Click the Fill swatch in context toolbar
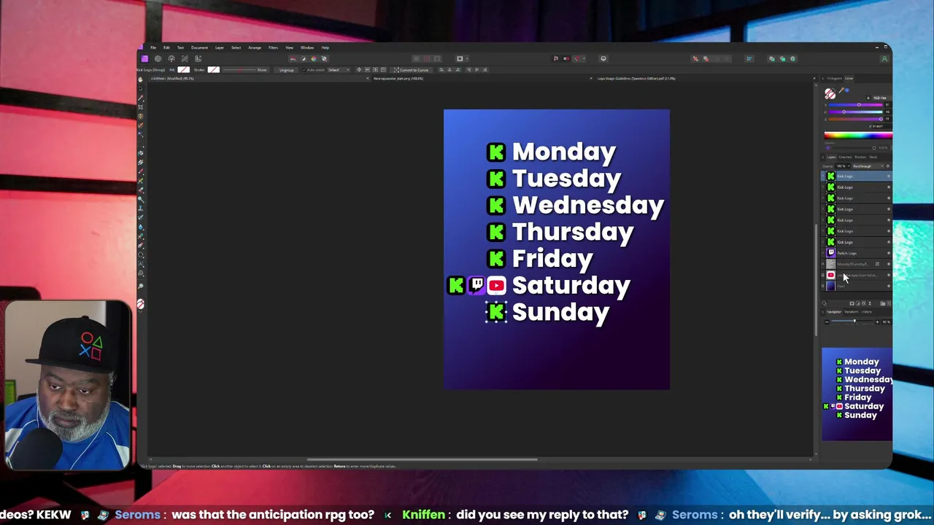This screenshot has width=934, height=525. (183, 70)
